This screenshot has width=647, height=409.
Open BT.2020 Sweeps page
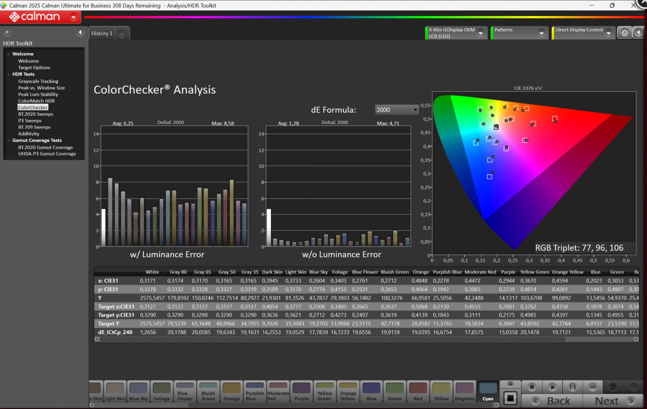[x=36, y=114]
